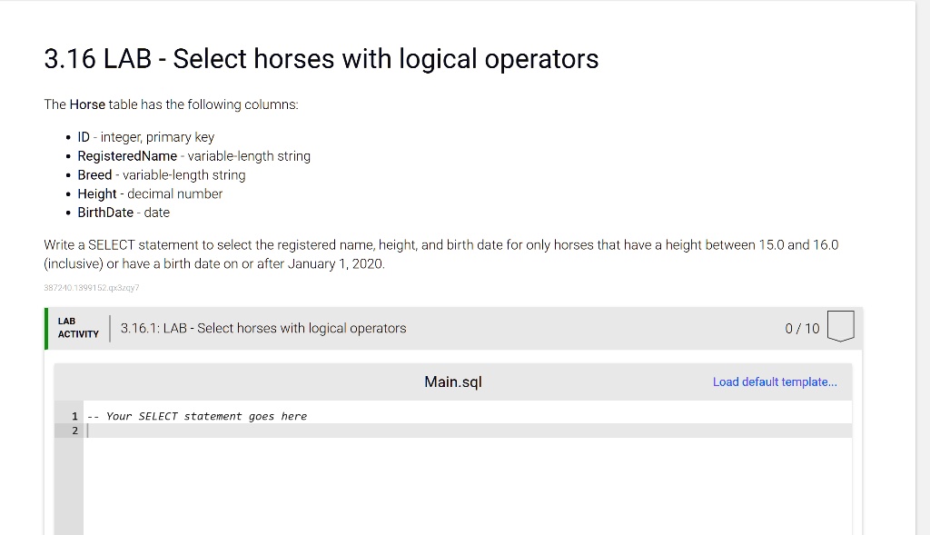The height and width of the screenshot is (535, 930).
Task: Click line number 1 in the editor gutter
Action: (74, 415)
